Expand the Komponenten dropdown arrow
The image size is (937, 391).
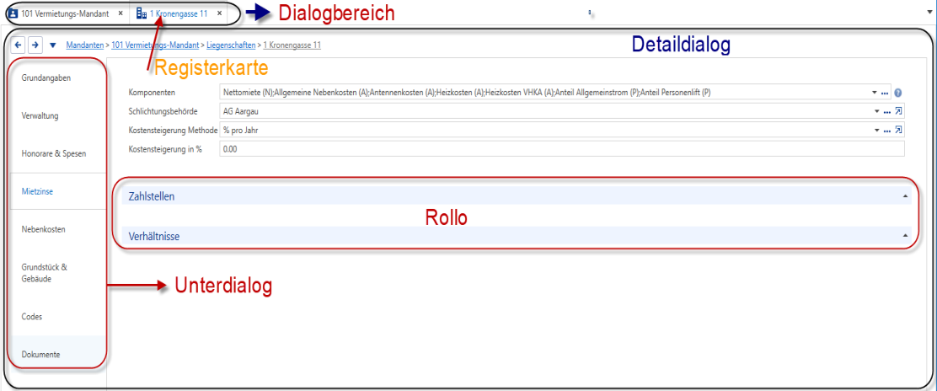[876, 94]
